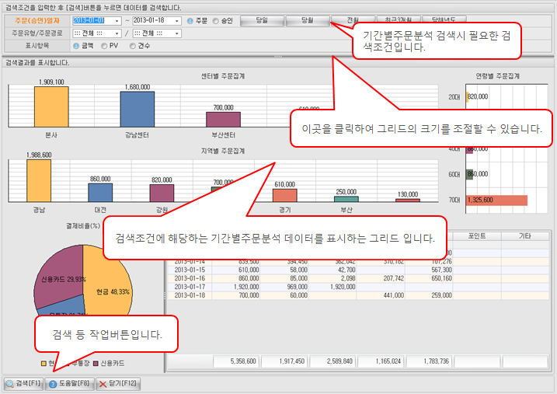
Task: Click the 강남센터 bar in 센터별 chart
Action: coord(138,109)
